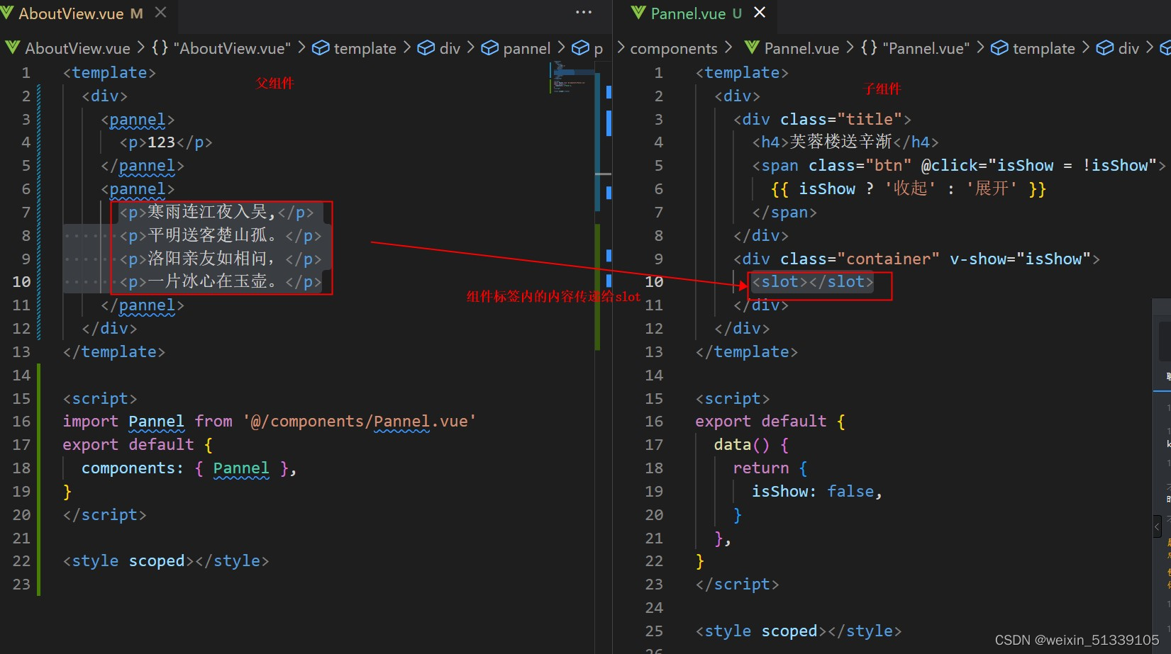Screen dimensions: 1171x654
Task: Click the data() { line in Pannel.vue
Action: (752, 445)
